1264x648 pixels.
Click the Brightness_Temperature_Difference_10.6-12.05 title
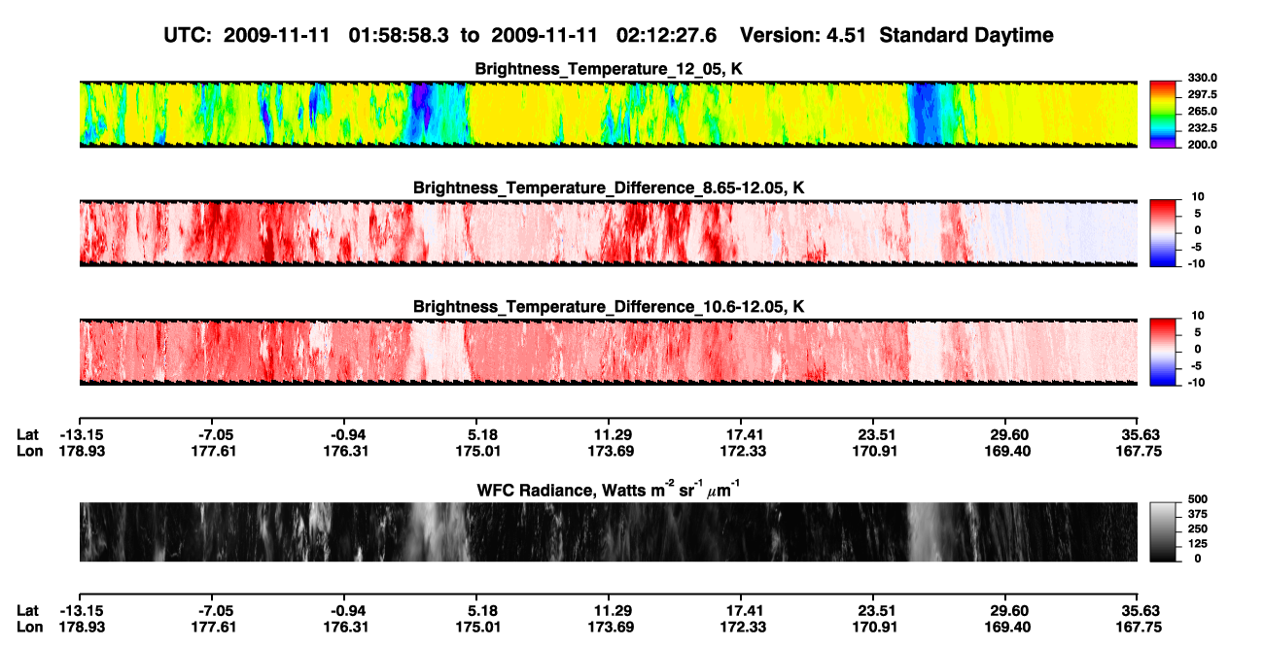tap(609, 307)
